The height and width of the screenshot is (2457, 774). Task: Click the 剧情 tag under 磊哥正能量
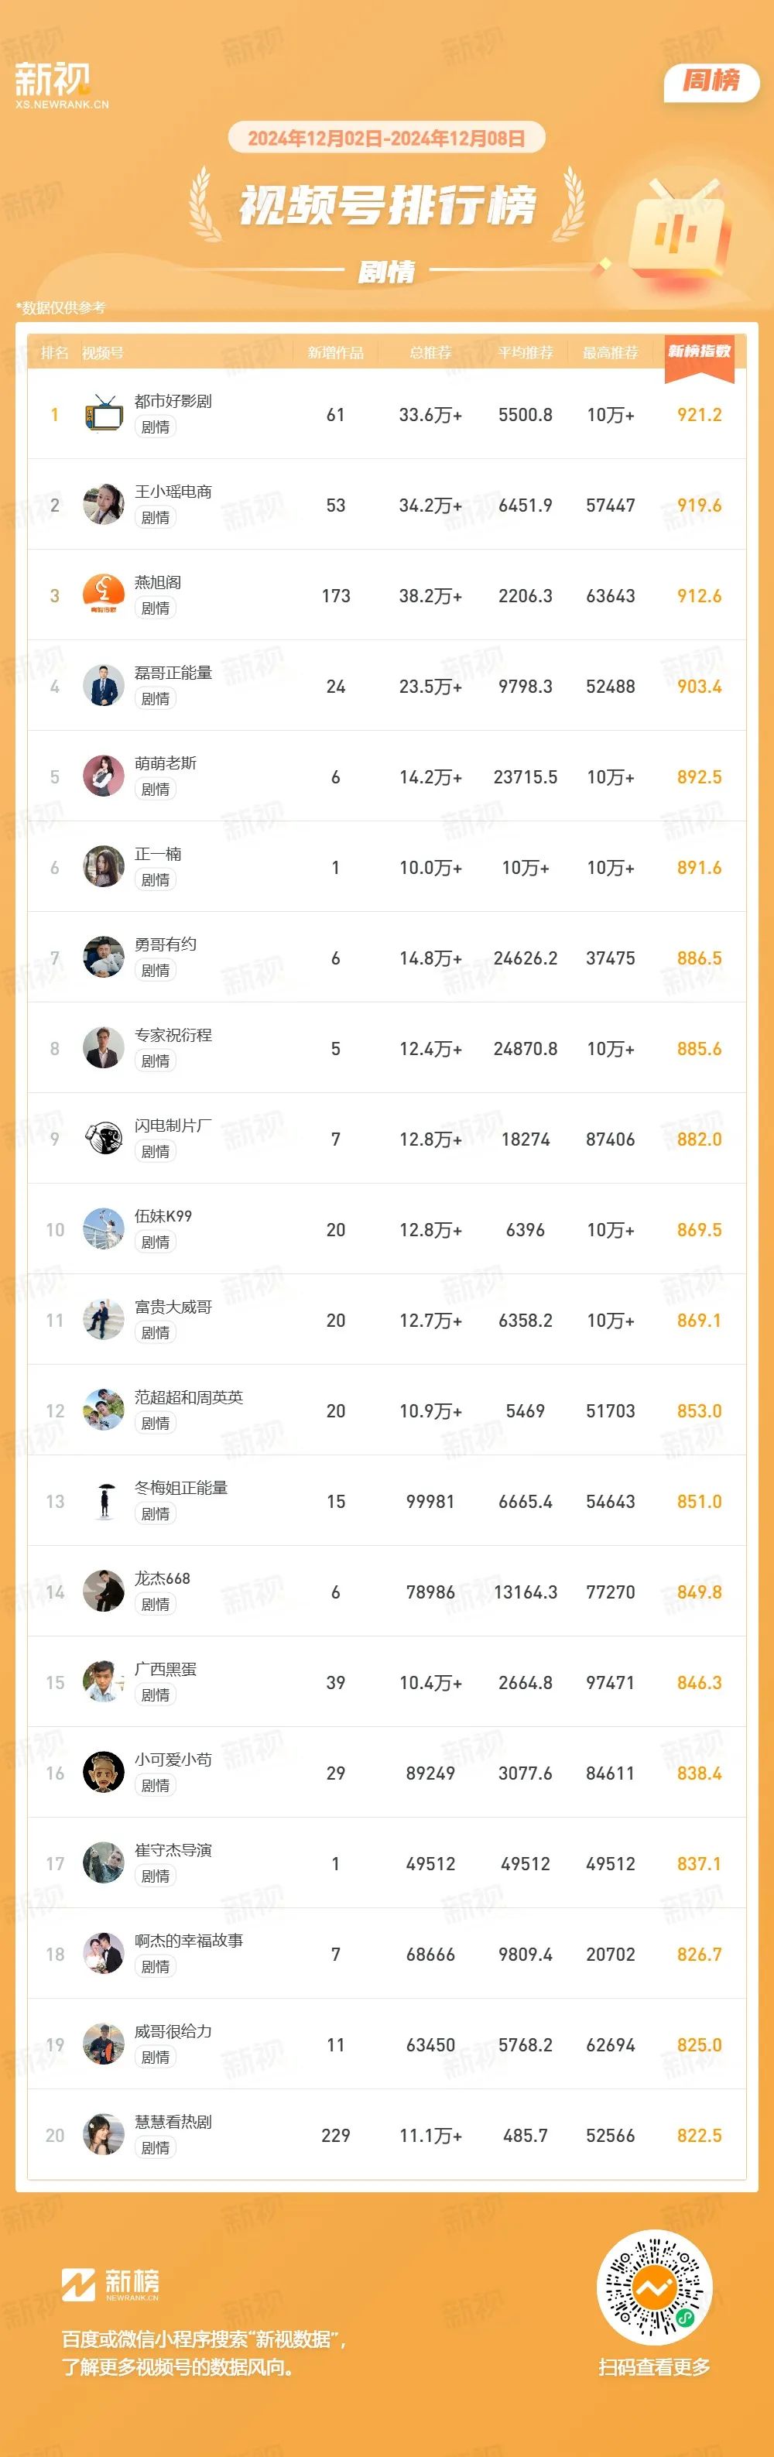point(156,699)
